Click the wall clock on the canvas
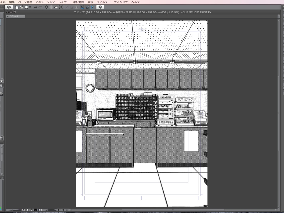 click(90, 88)
